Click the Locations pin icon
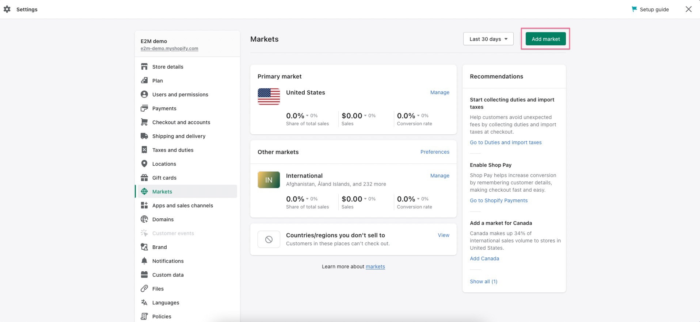Image resolution: width=700 pixels, height=322 pixels. point(144,164)
